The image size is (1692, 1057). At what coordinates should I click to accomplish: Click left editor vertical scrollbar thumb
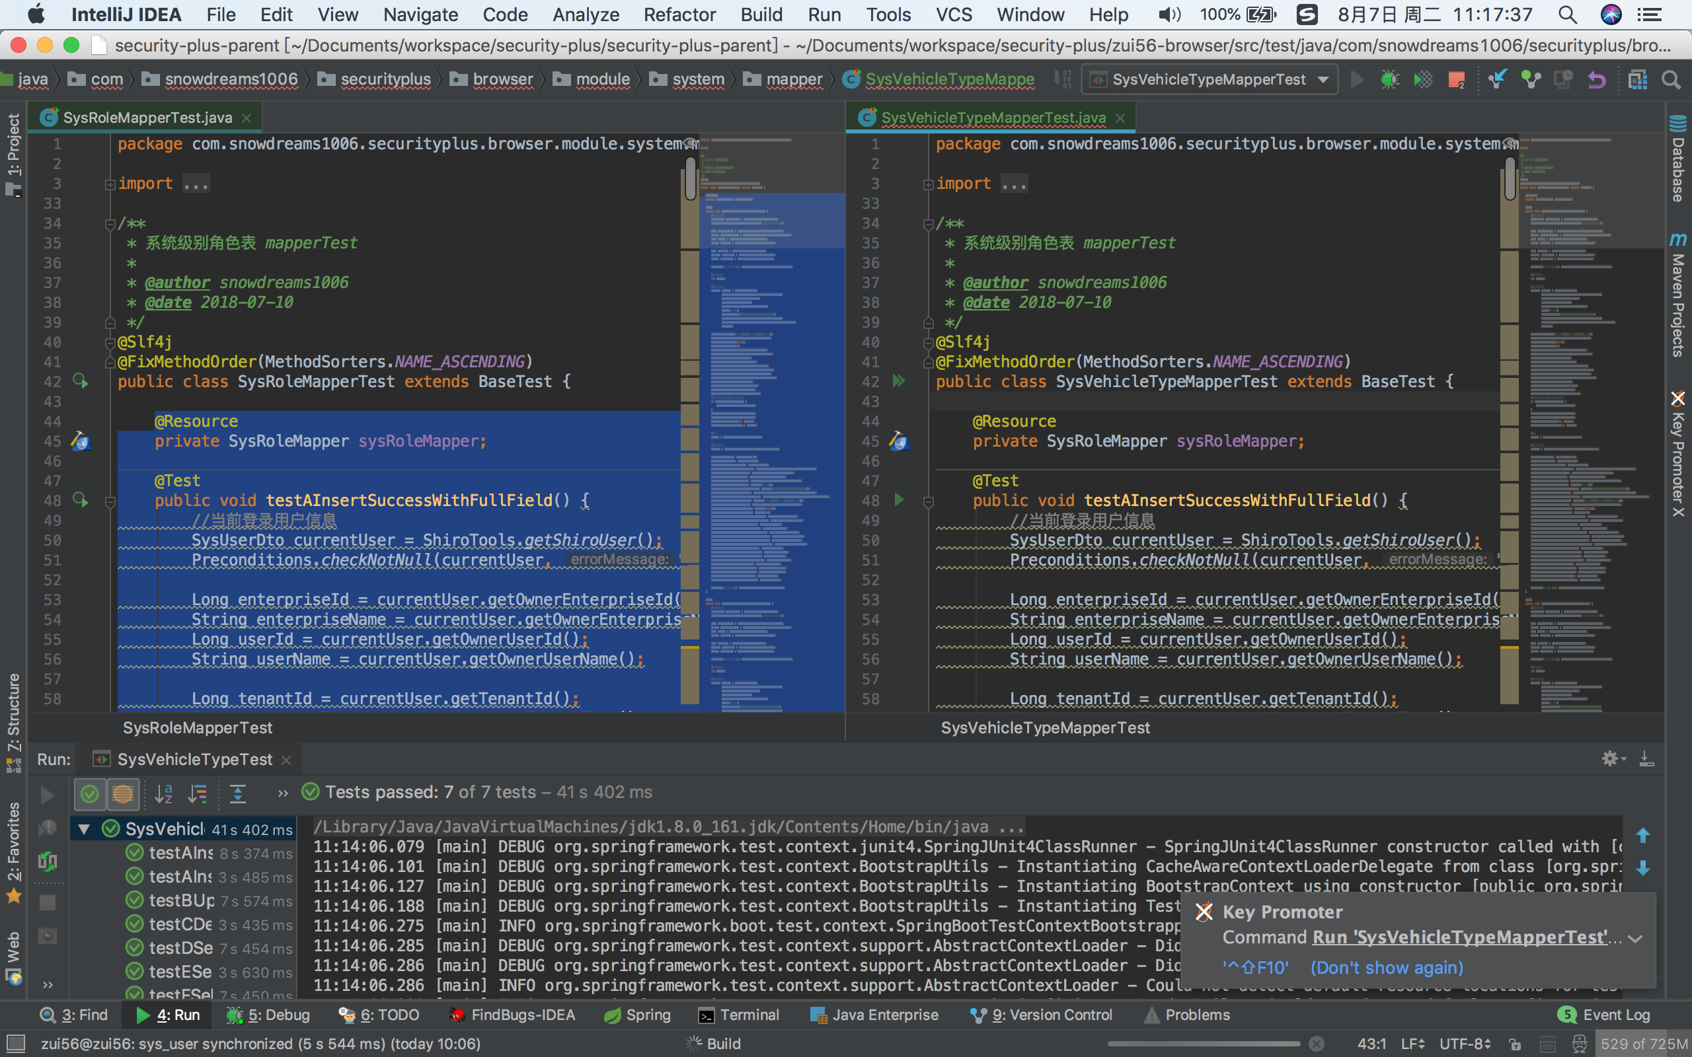691,178
